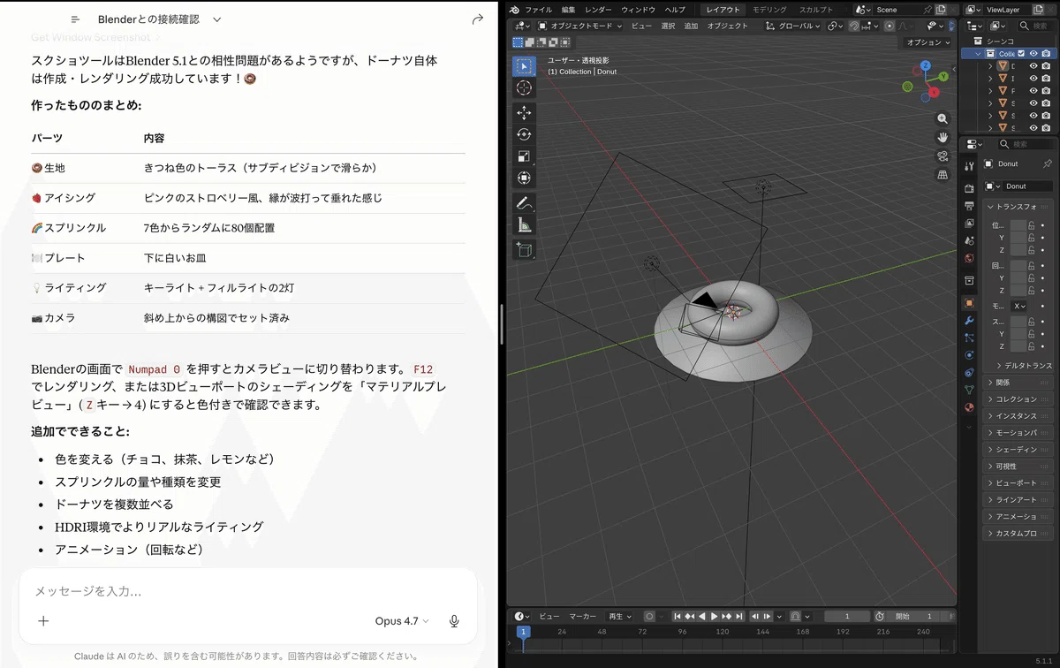Viewport: 1060px width, 668px height.
Task: Open the Add (追加) menu in the viewport header
Action: coord(691,26)
